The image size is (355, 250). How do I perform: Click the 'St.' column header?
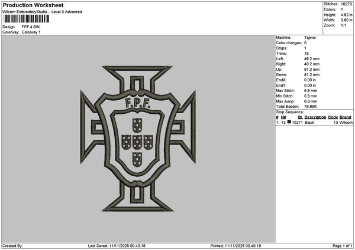[300, 117]
